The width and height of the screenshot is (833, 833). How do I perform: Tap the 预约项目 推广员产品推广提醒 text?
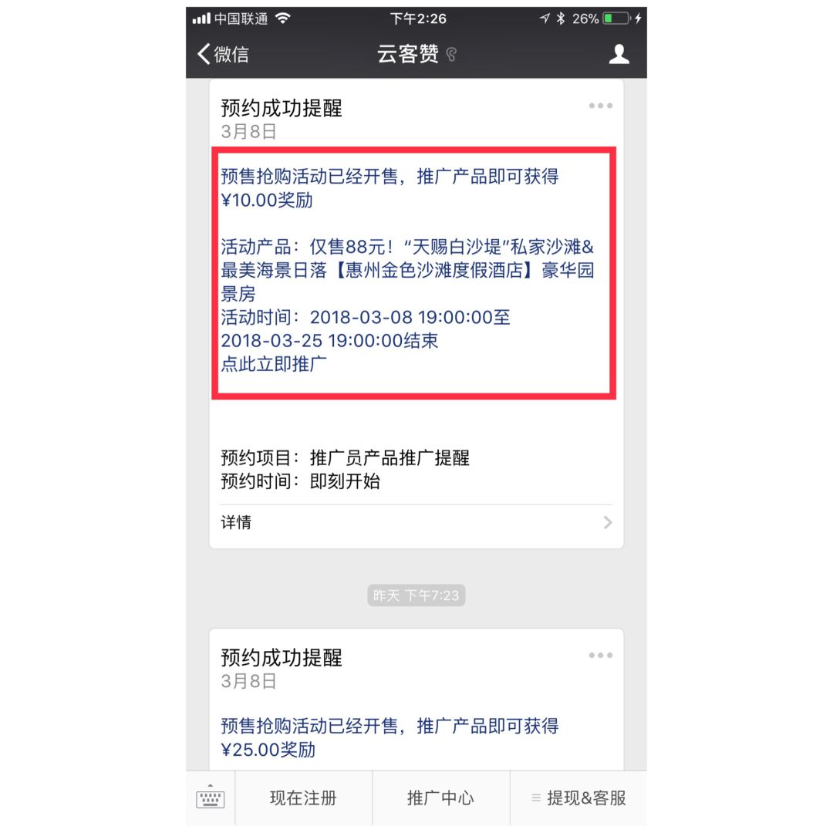(x=346, y=458)
